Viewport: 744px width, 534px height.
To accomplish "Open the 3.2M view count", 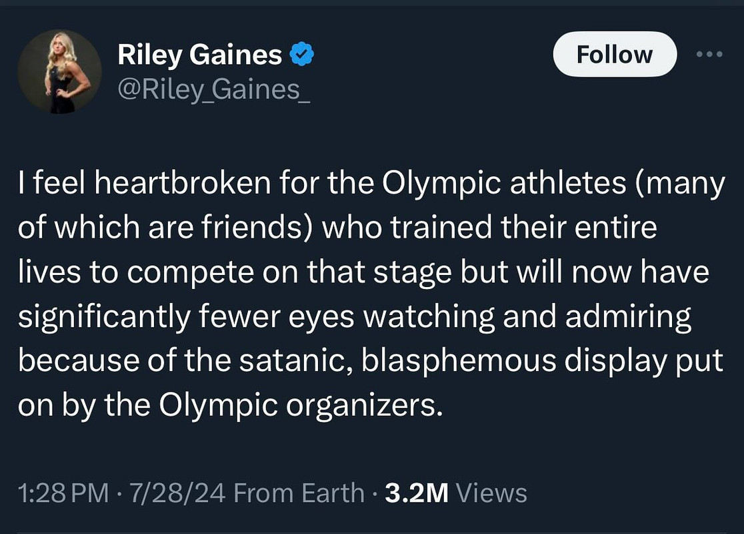I will [417, 493].
